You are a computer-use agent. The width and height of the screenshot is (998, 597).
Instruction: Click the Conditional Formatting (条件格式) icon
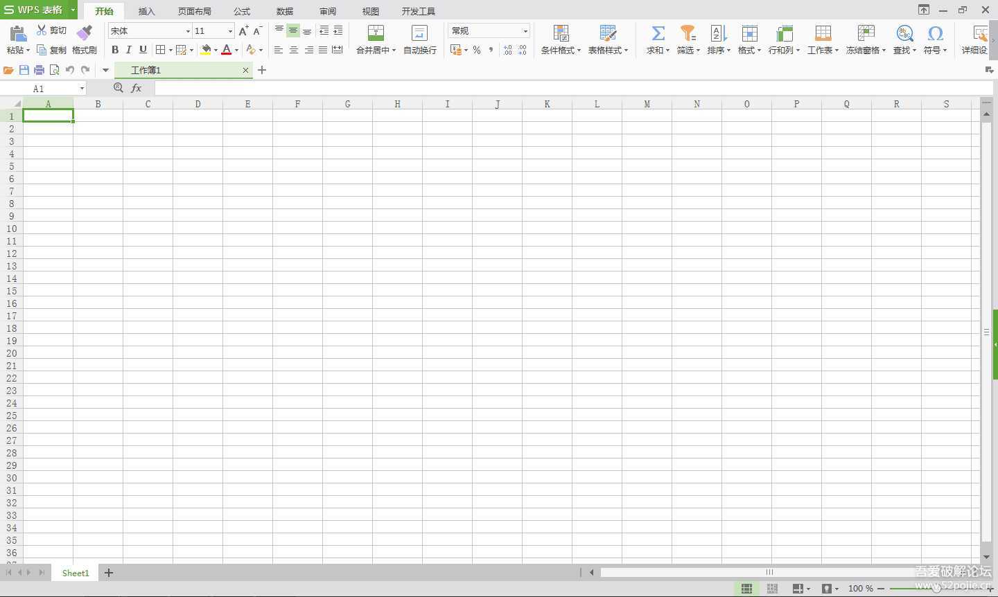pos(561,33)
